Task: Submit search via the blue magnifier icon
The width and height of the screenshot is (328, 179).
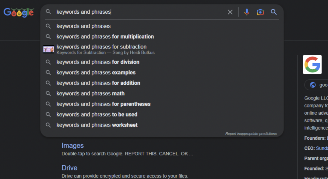Action: pos(273,12)
